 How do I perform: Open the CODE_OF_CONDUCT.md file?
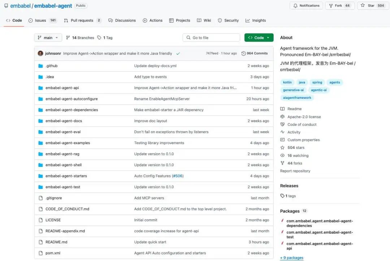[x=68, y=209]
